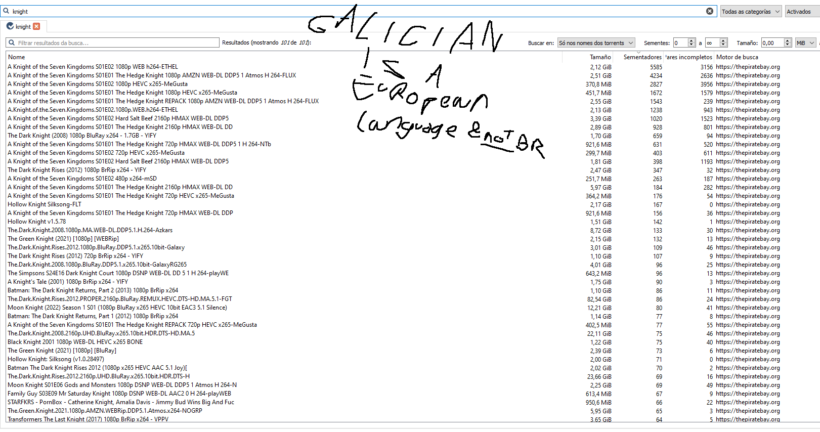Switch to the 'knight' results tab
Image resolution: width=820 pixels, height=432 pixels.
point(23,26)
